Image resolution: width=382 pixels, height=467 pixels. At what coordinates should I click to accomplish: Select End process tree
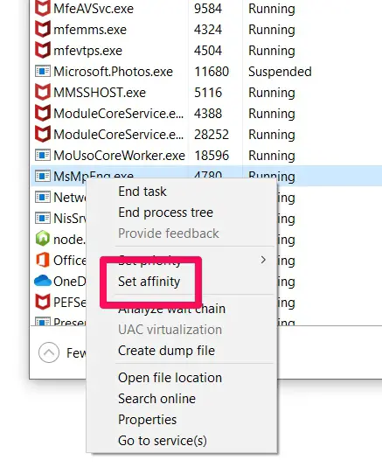165,213
